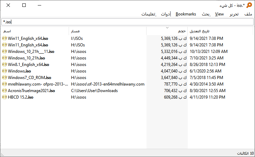255x157 pixels.
Task: Click the 609,268 size value
Action: pyautogui.click(x=175, y=97)
